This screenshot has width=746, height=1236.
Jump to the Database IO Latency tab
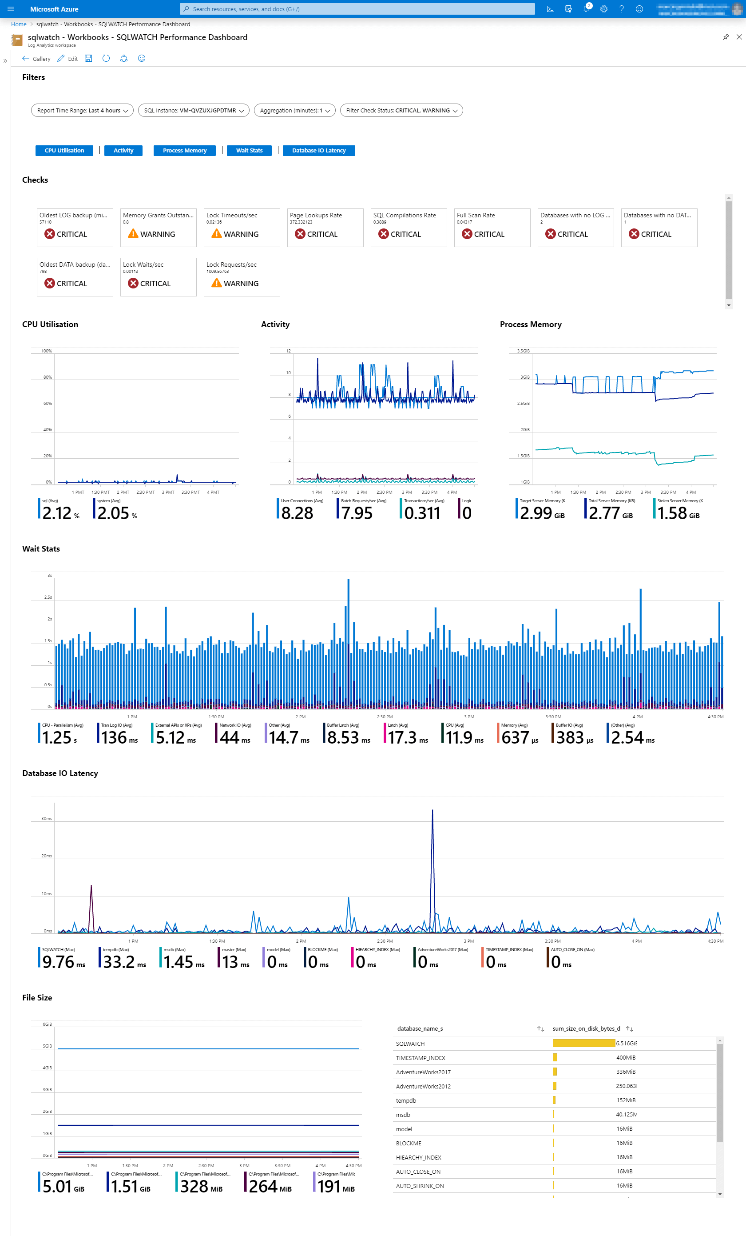[319, 151]
